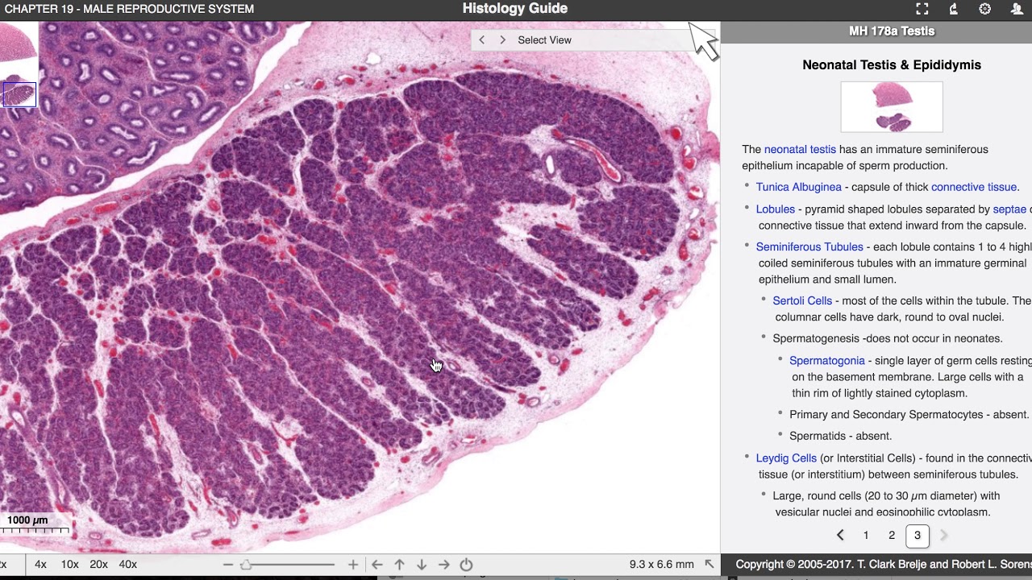
Task: Open the Leydig Cells link
Action: point(786,458)
